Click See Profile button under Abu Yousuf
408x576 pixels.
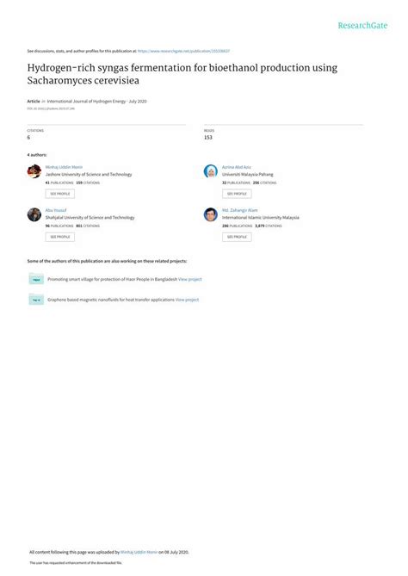tap(60, 237)
